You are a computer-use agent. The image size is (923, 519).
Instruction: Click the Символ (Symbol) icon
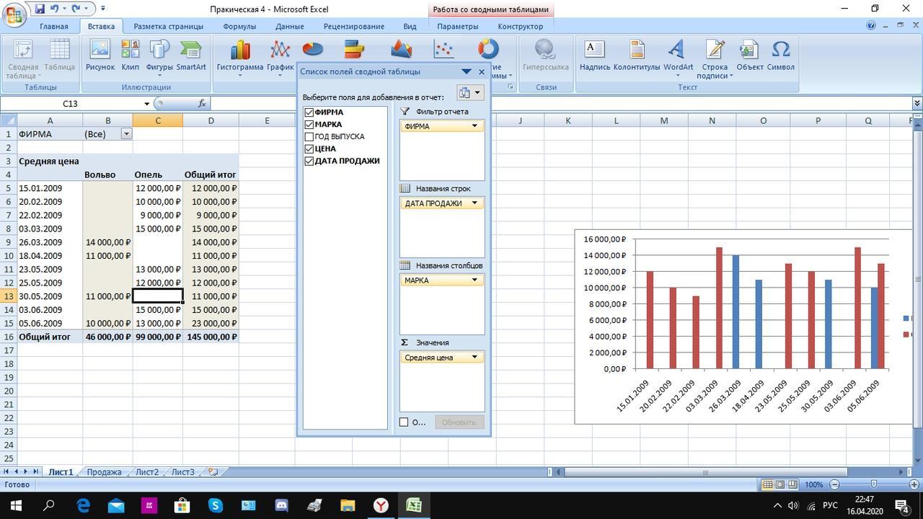click(x=780, y=56)
